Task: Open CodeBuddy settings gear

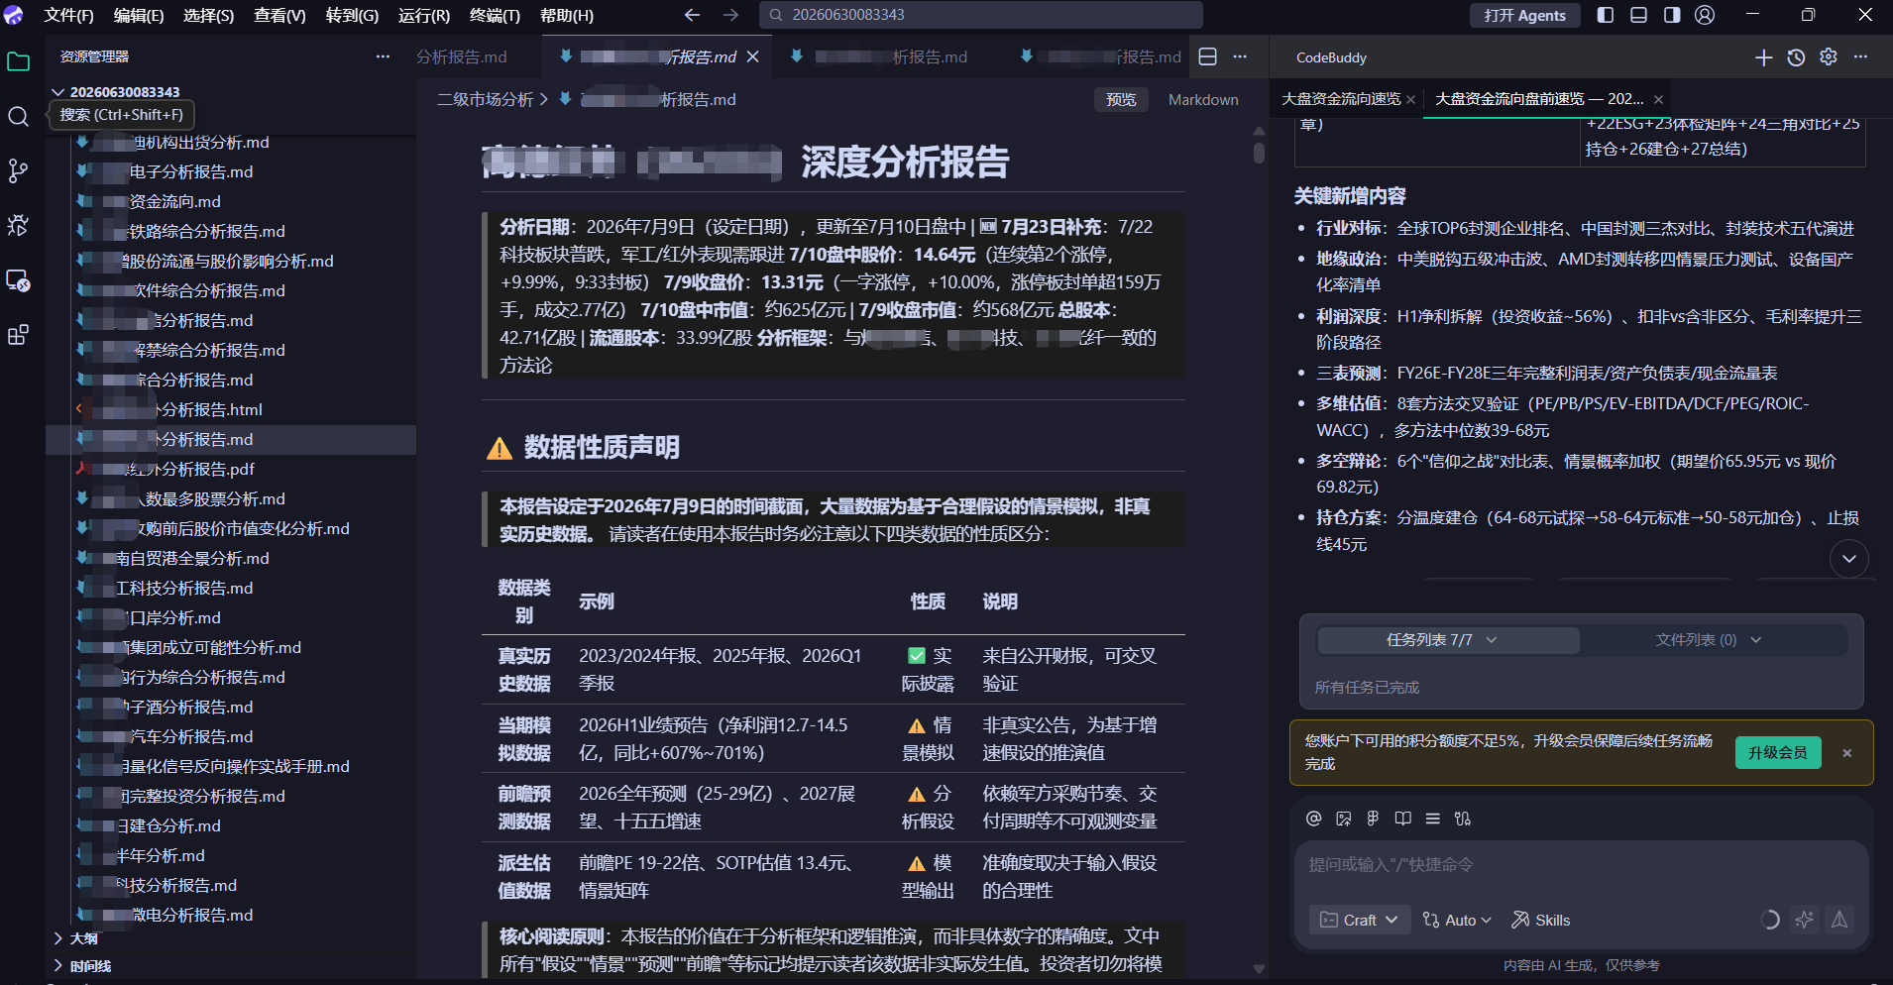Action: pos(1829,57)
